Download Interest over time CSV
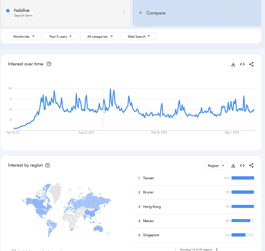 233,64
